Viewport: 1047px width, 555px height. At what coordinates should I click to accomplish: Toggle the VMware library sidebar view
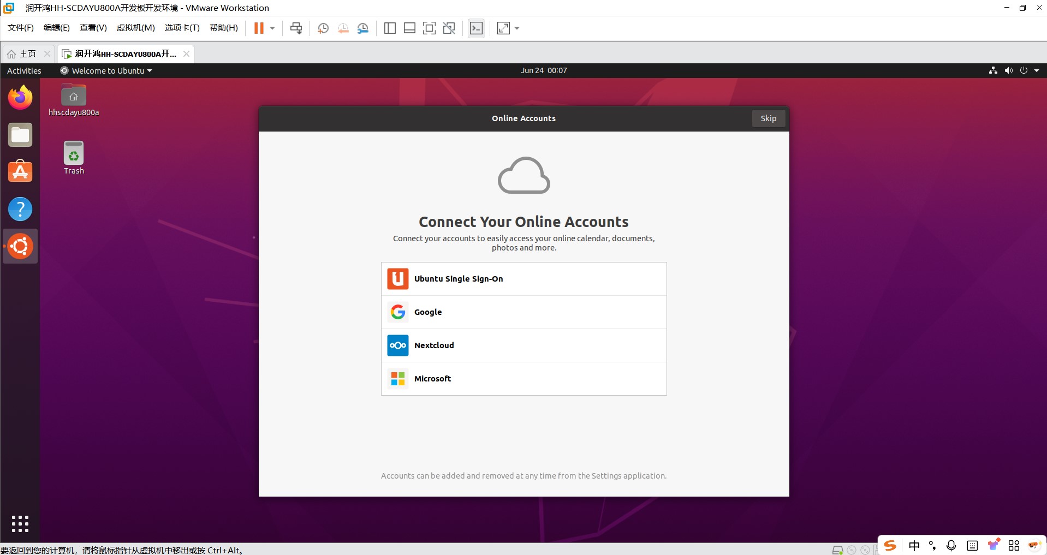390,28
